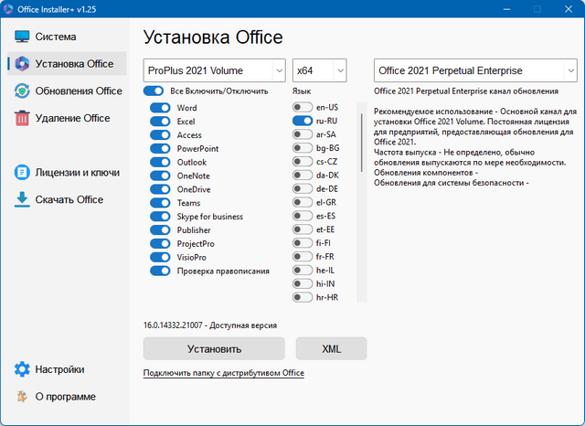Click the XML button

pyautogui.click(x=331, y=348)
